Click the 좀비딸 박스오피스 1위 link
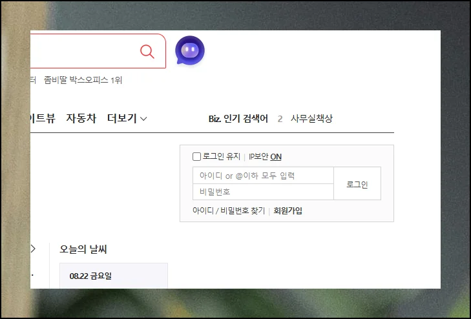This screenshot has width=471, height=319. pyautogui.click(x=83, y=80)
